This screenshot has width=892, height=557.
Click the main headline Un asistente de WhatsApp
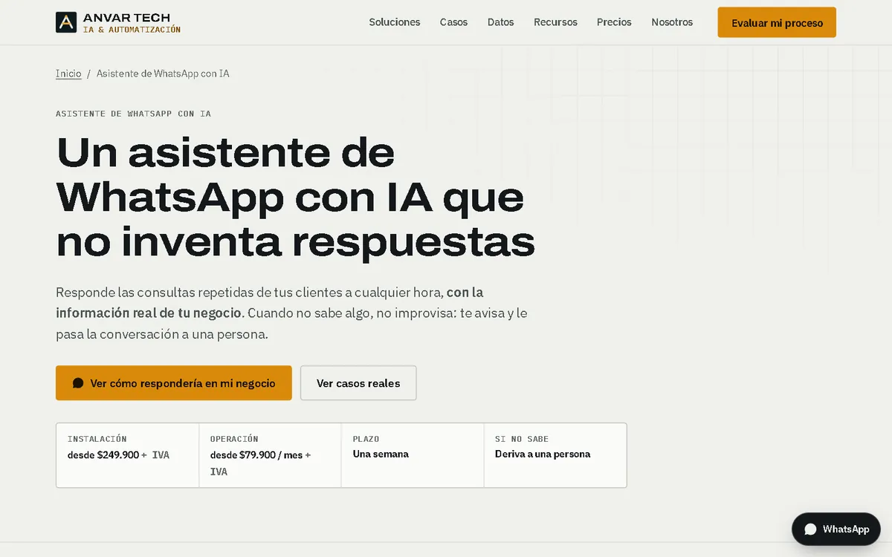pos(296,197)
